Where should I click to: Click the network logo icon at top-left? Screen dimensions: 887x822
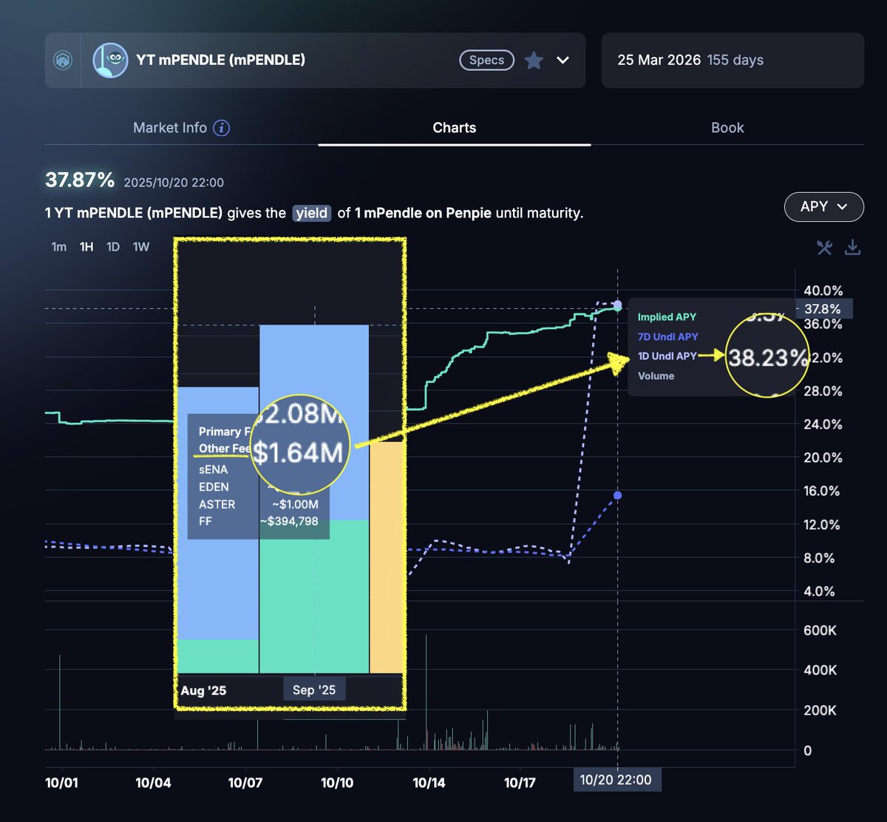coord(63,61)
